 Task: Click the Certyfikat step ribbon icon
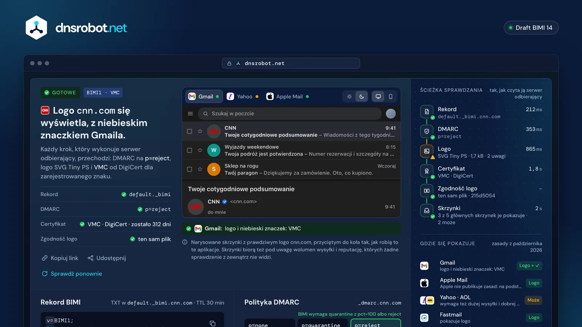click(x=427, y=171)
